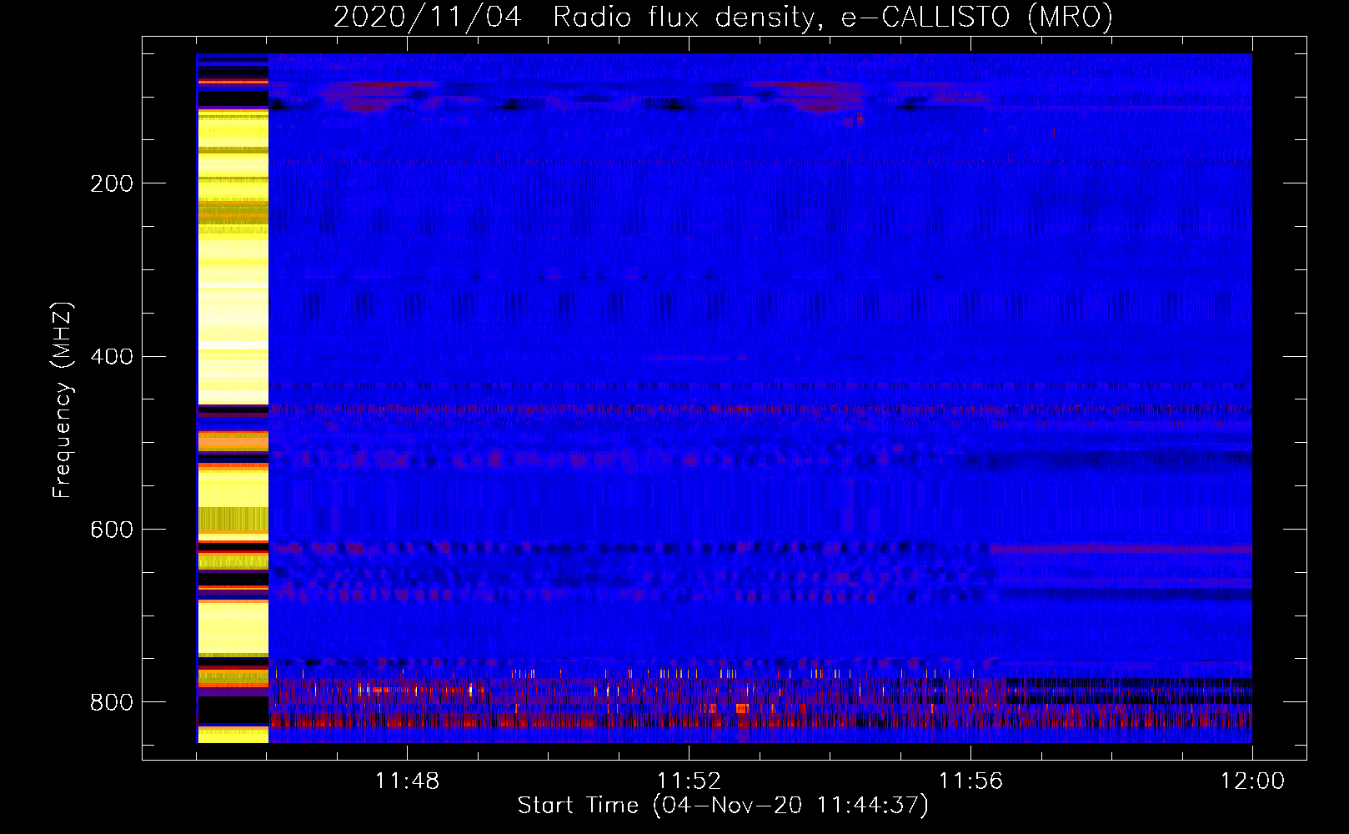Click the 11:56 time tick label
Viewport: 1349px width, 834px height.
(x=970, y=781)
